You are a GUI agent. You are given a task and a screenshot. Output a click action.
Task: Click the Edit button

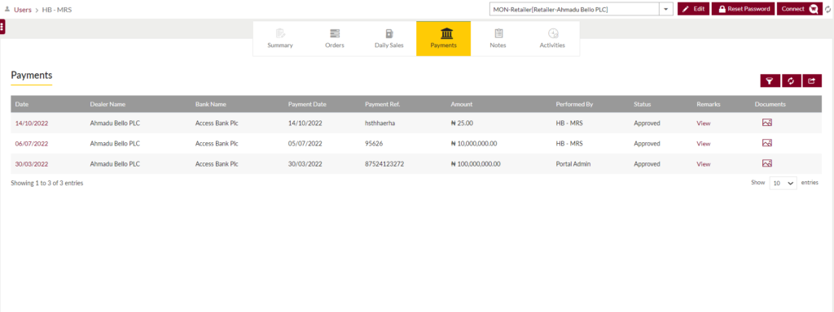(693, 9)
